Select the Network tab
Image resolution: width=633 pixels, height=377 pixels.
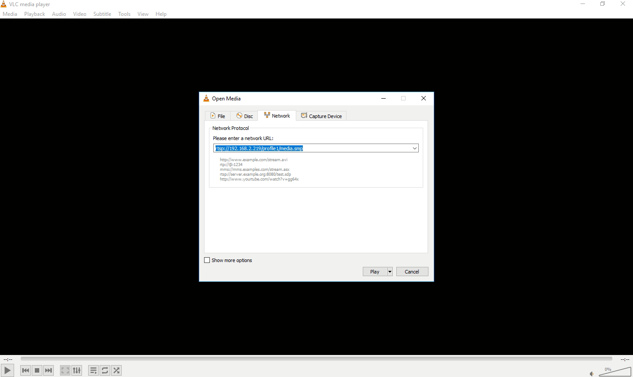click(x=277, y=115)
